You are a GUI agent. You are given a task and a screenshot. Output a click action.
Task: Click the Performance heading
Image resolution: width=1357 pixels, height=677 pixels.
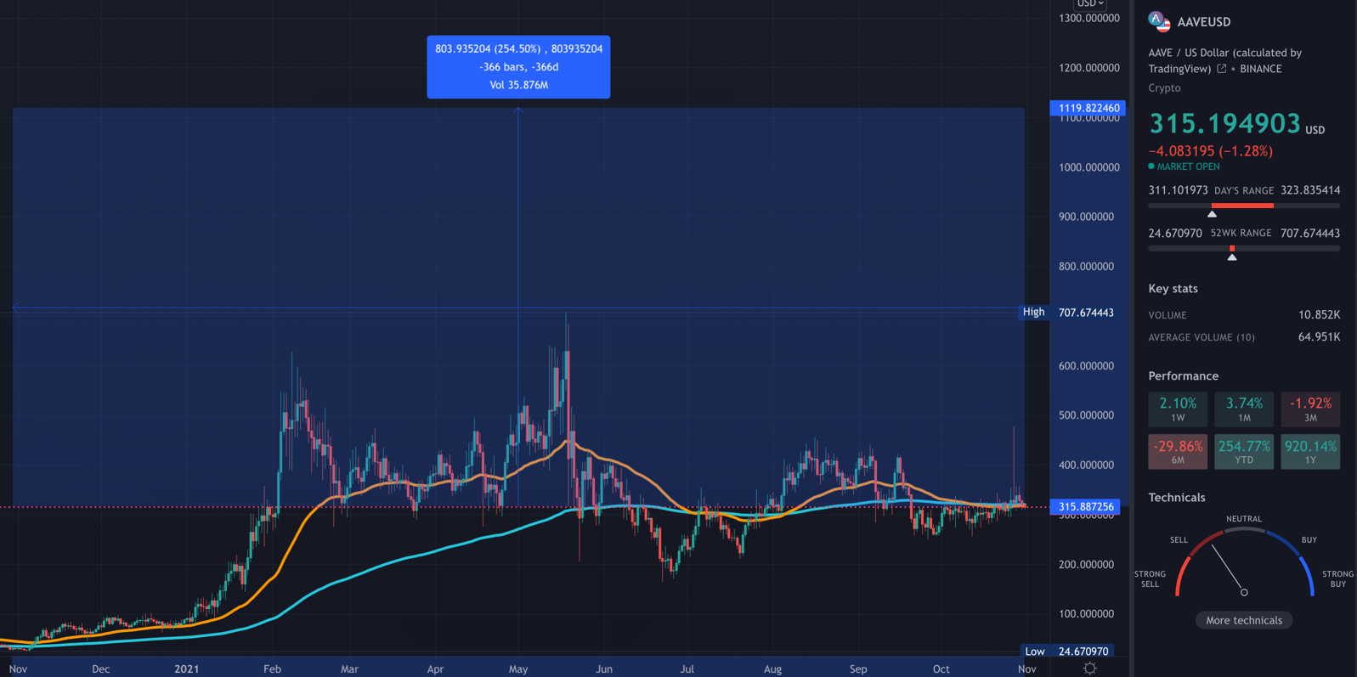pyautogui.click(x=1183, y=376)
